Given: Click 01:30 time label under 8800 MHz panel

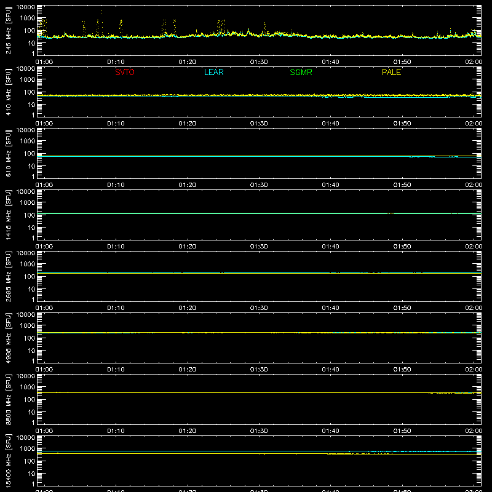Looking at the screenshot, I should [x=259, y=431].
